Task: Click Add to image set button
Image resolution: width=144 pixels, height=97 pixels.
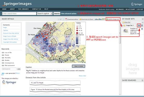Action: click(113, 19)
